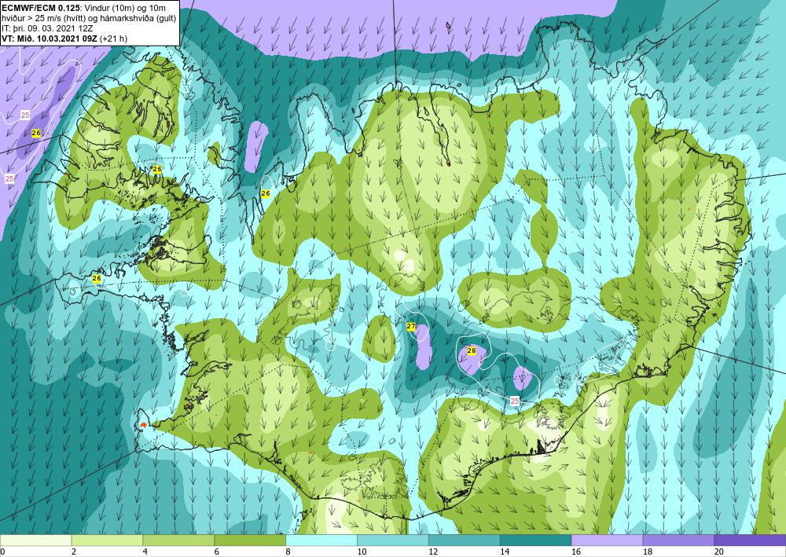Click the VT 10.03.2021 09Z valid time line

coord(64,38)
